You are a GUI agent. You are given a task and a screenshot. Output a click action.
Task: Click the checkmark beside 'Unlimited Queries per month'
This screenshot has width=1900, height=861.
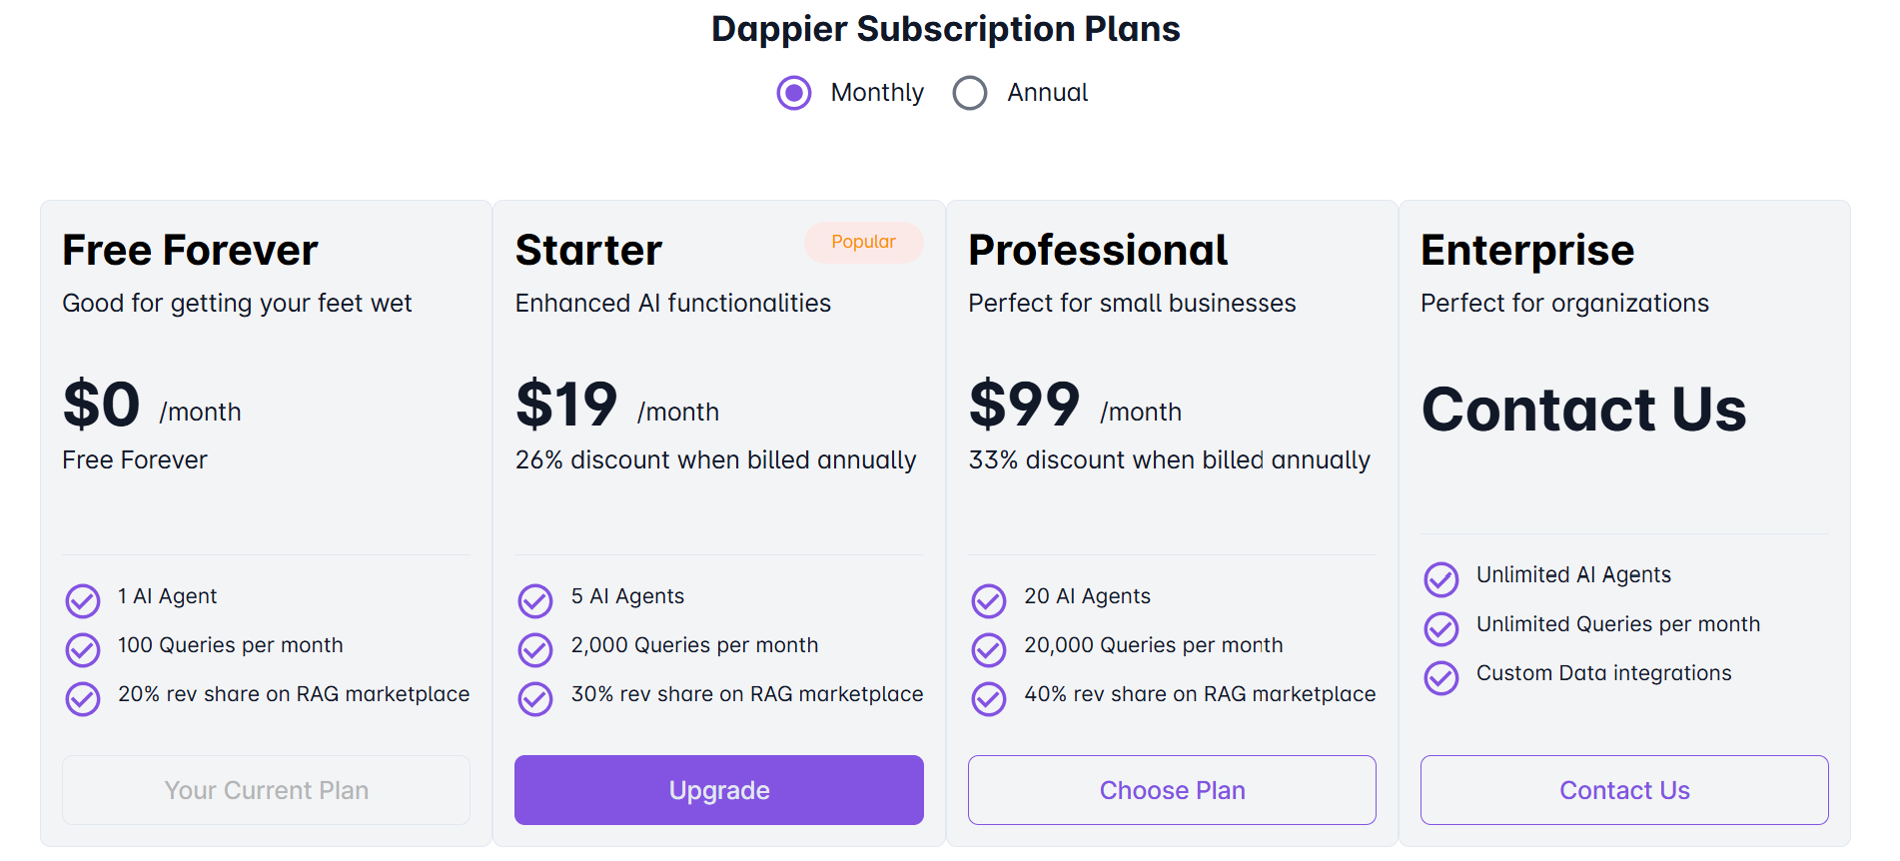click(1441, 629)
